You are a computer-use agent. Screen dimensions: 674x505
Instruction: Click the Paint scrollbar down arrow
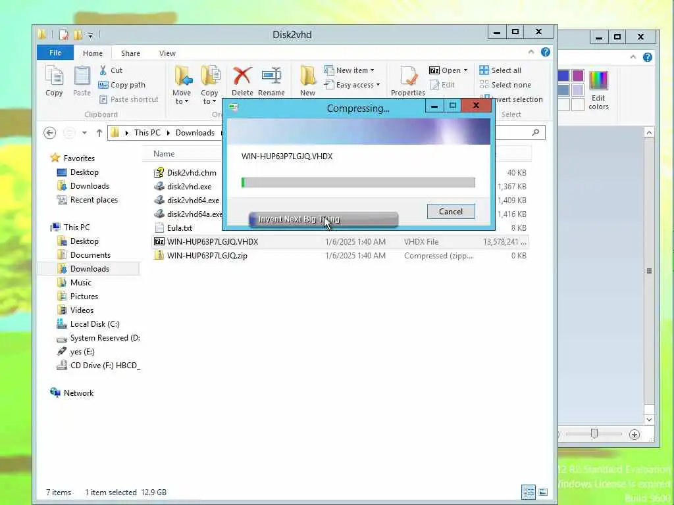point(649,420)
